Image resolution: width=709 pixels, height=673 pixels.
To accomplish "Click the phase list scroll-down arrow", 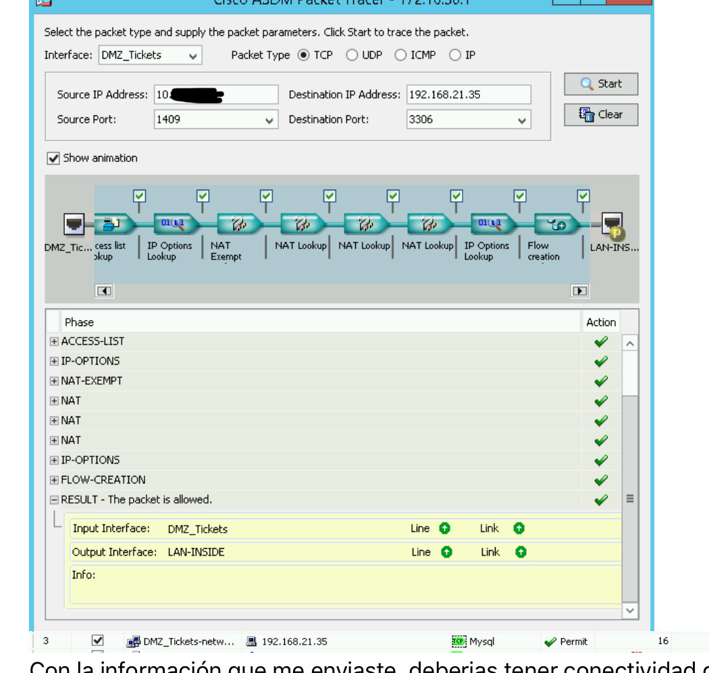I will 630,611.
